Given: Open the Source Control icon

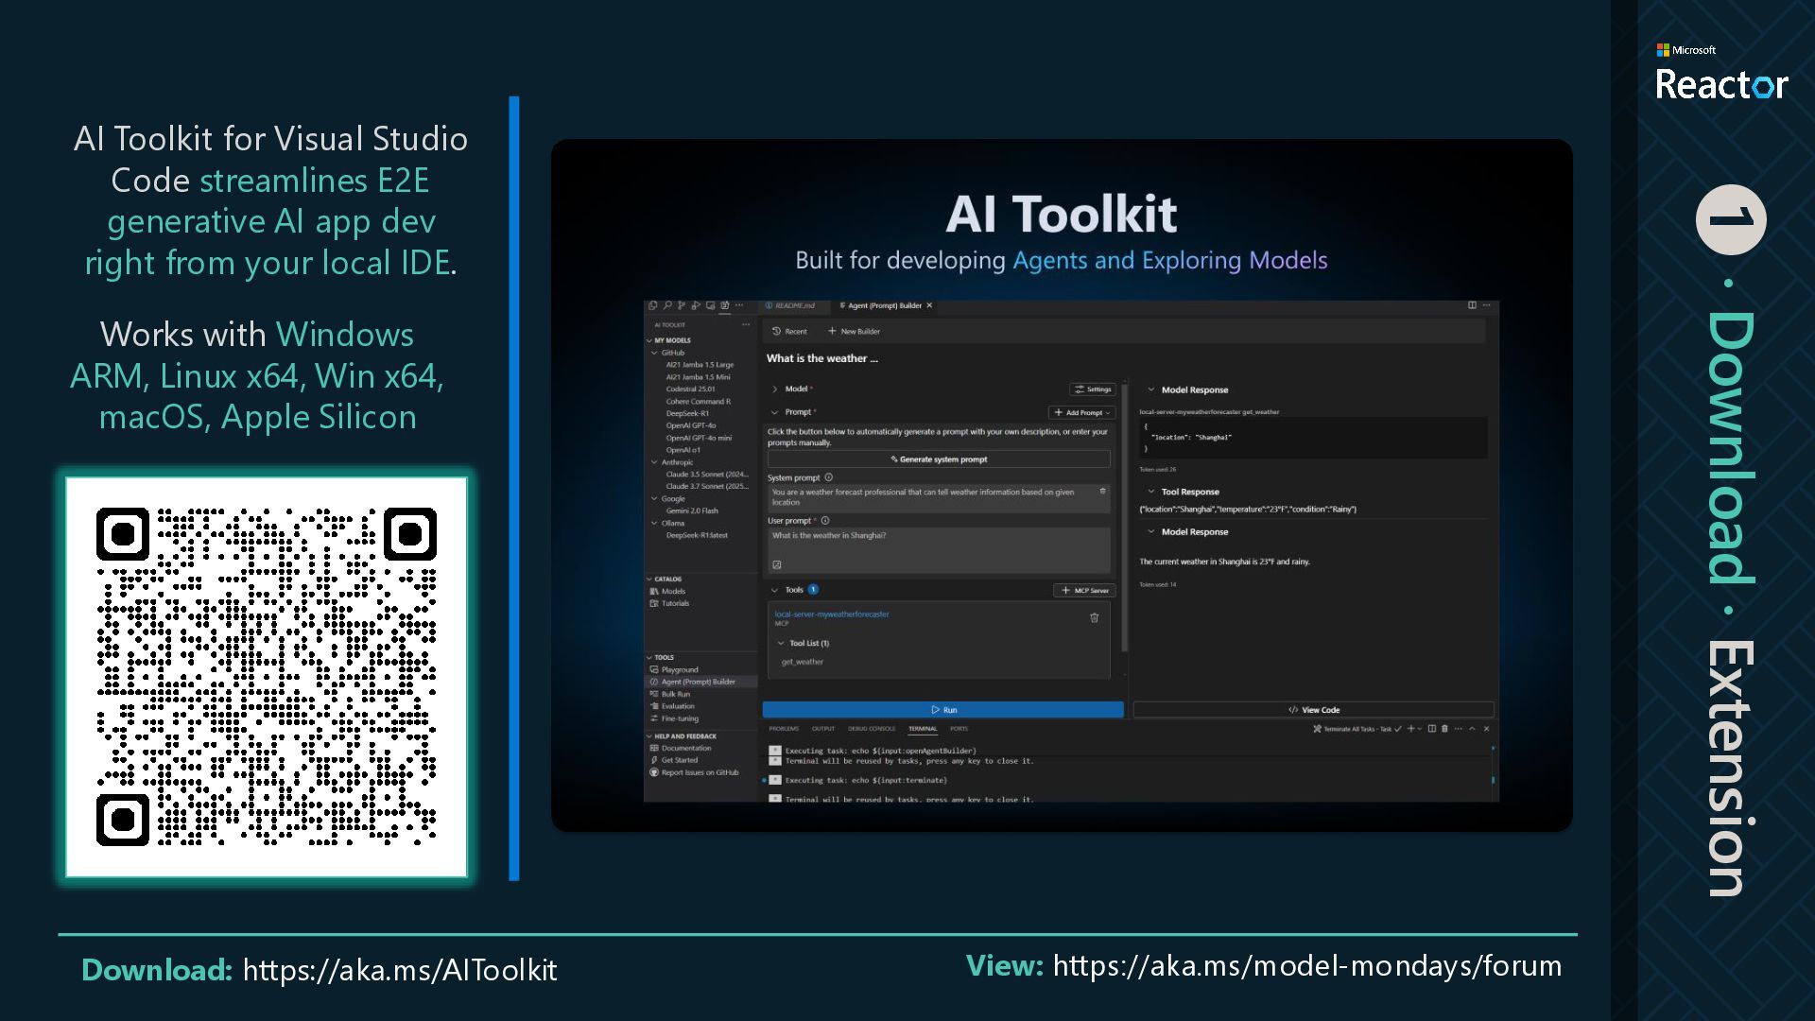Looking at the screenshot, I should tap(682, 305).
